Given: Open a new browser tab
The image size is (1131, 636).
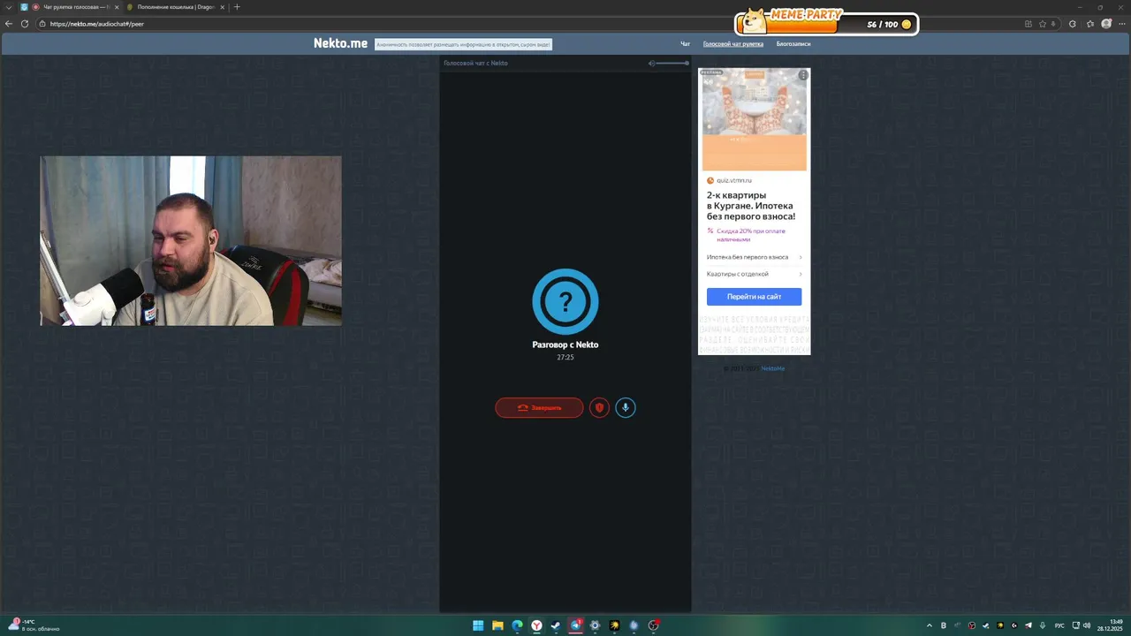Looking at the screenshot, I should click(x=237, y=7).
